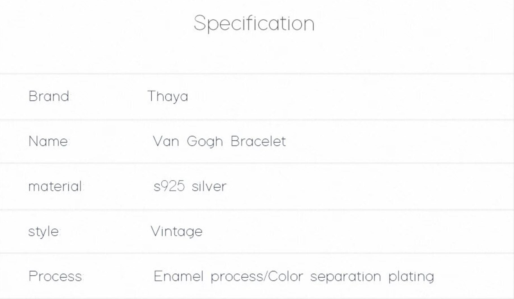
Task: Select the word Bracelet
Action: coord(258,141)
